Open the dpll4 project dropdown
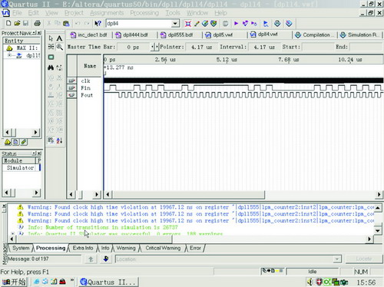 [175, 24]
